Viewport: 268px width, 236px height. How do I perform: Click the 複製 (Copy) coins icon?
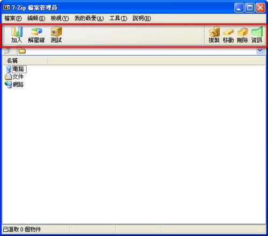[x=214, y=32]
